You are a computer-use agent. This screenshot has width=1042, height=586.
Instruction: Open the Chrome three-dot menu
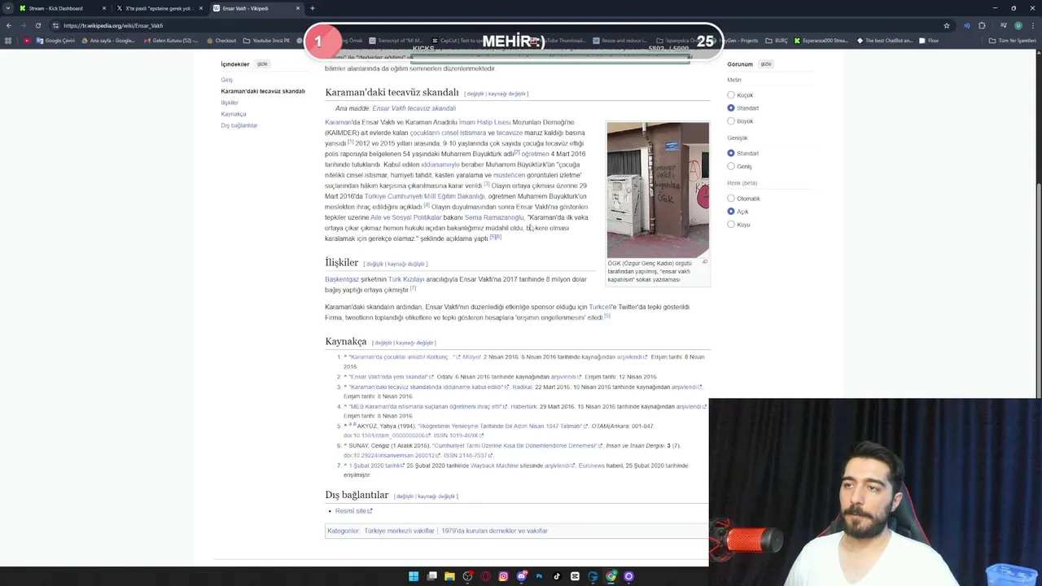pyautogui.click(x=1034, y=25)
